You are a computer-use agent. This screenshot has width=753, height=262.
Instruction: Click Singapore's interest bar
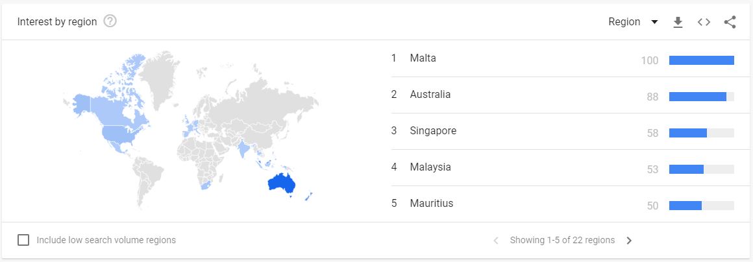[x=688, y=133]
